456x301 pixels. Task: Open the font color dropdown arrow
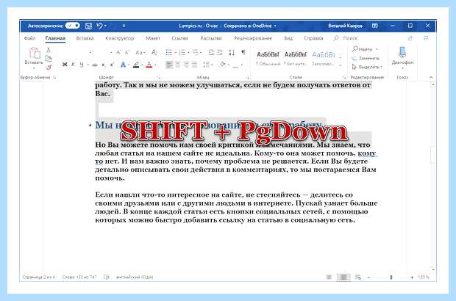tap(155, 65)
